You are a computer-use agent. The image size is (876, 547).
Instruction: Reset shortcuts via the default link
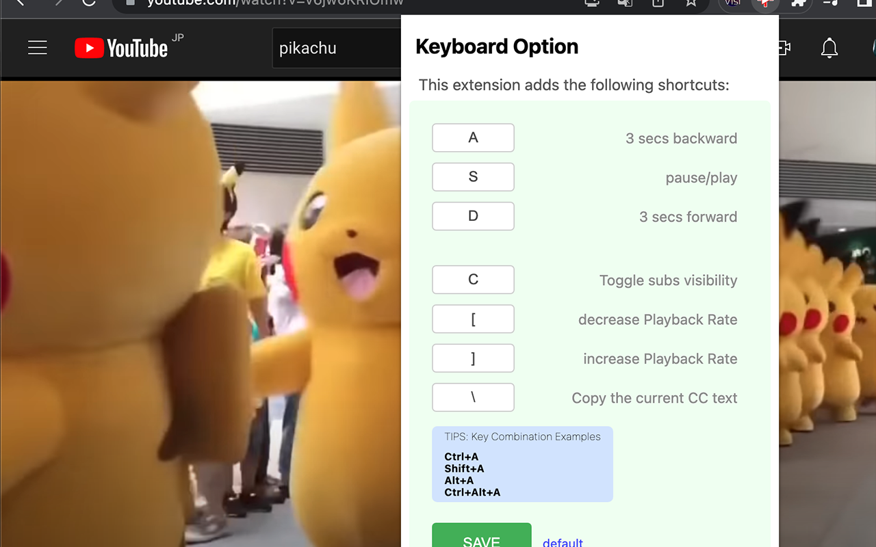[x=563, y=542]
